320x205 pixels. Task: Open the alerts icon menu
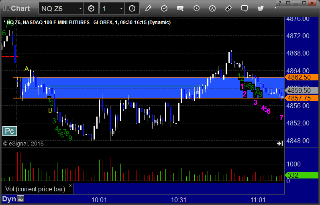(212, 8)
